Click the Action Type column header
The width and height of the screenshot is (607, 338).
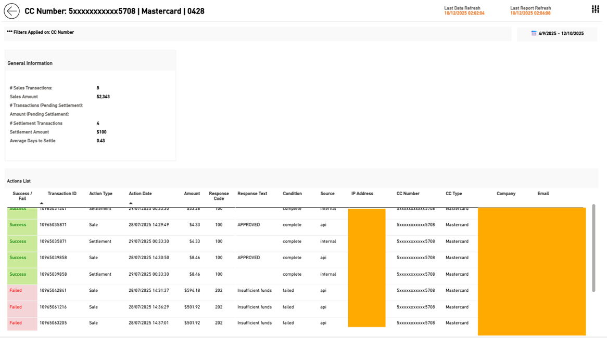(100, 194)
